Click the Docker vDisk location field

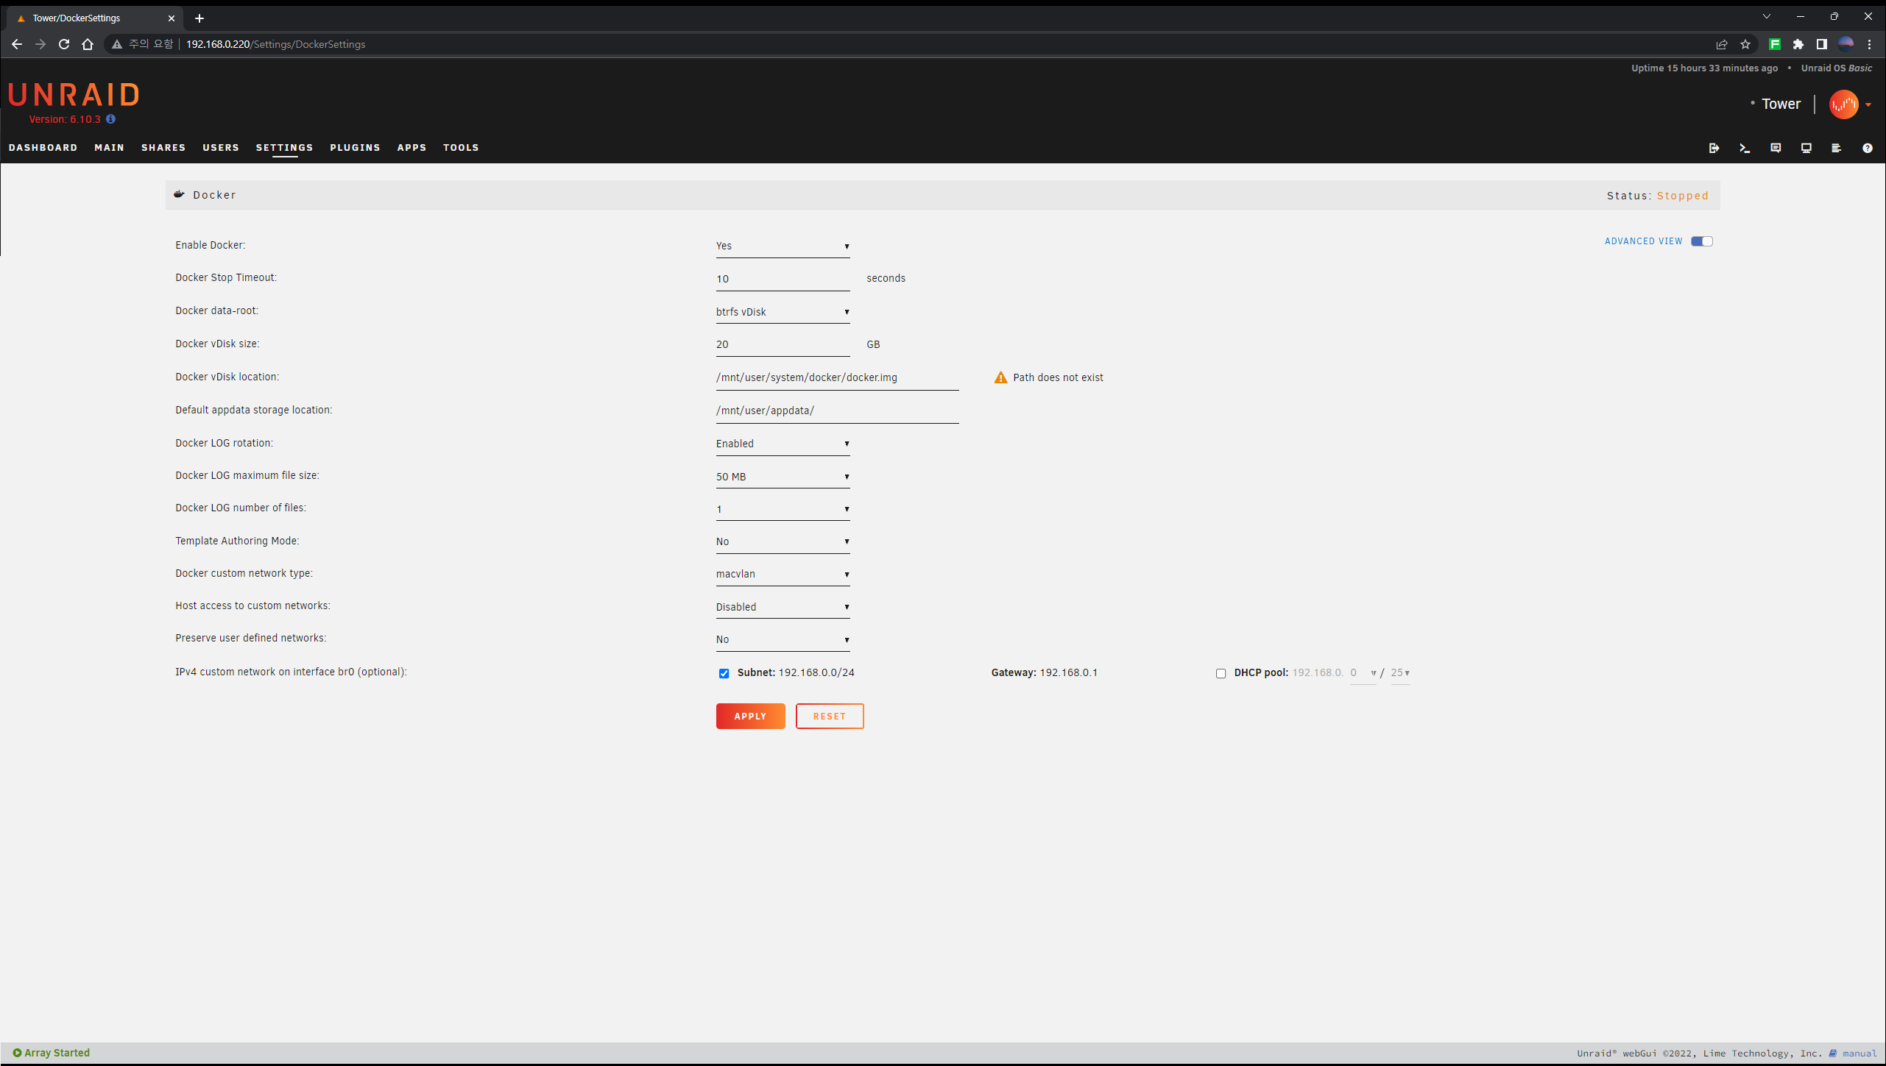(x=836, y=377)
